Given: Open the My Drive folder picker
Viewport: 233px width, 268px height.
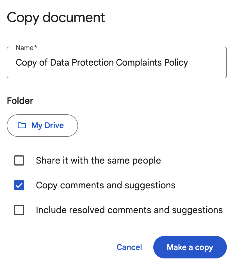Looking at the screenshot, I should click(x=42, y=126).
